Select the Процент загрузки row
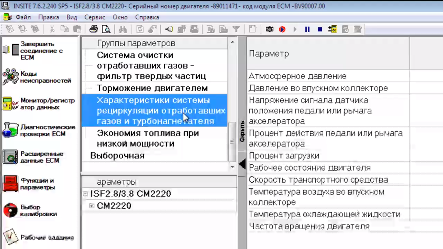443x249 pixels. (328, 156)
